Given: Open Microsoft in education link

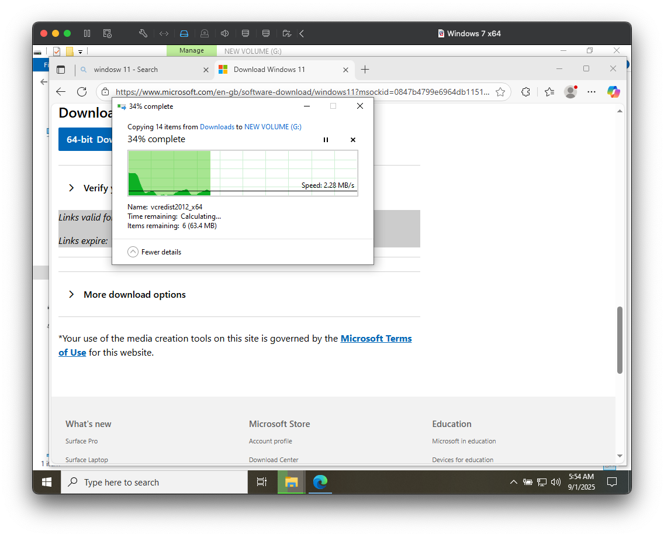Looking at the screenshot, I should pos(464,441).
